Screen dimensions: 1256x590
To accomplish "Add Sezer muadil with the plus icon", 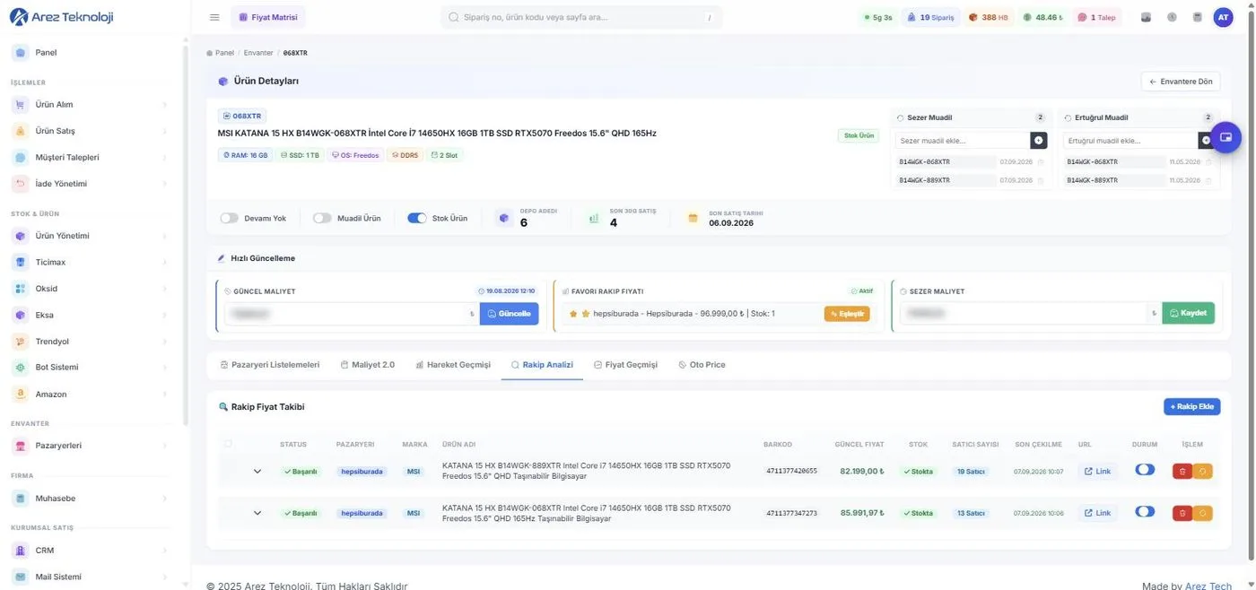I will (1038, 141).
